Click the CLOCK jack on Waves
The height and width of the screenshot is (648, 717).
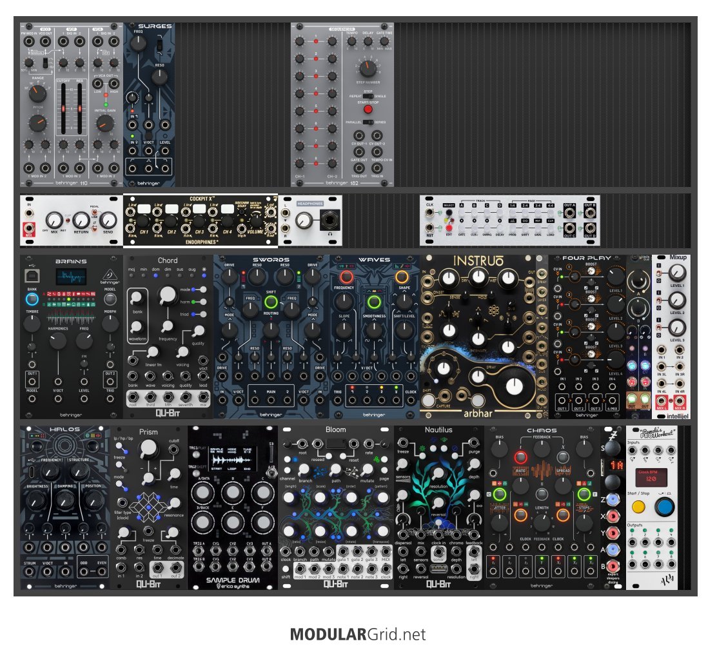411,400
